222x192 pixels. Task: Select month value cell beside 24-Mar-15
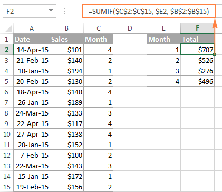tap(99, 113)
